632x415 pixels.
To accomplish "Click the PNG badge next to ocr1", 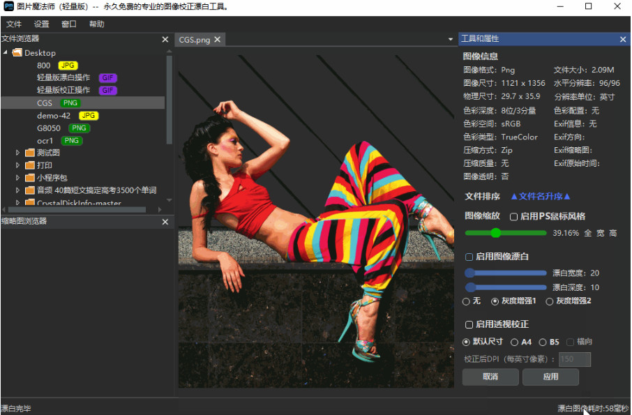I will pos(72,141).
